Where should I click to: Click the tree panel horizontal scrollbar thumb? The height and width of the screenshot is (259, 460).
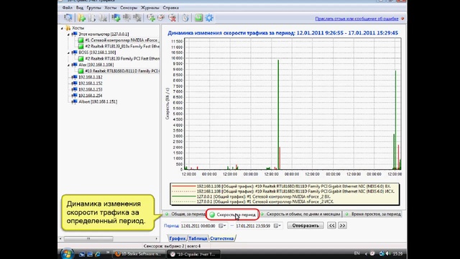click(88, 239)
